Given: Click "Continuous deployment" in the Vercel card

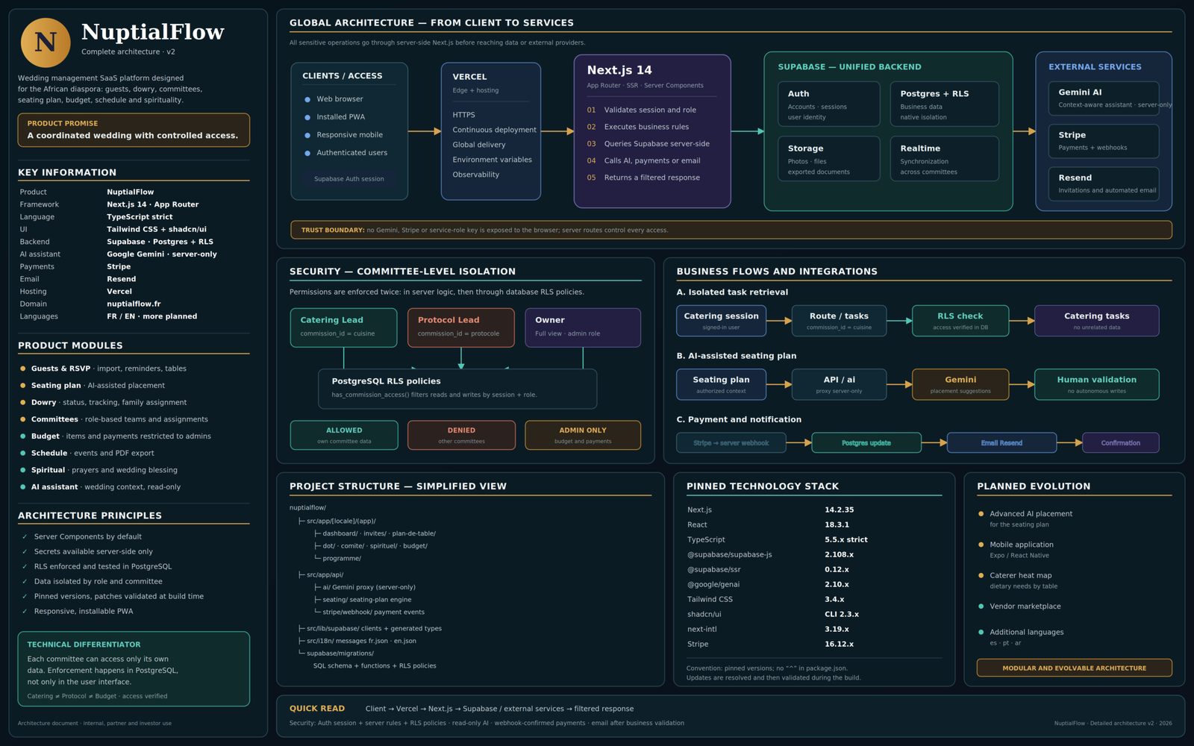Looking at the screenshot, I should (x=494, y=130).
